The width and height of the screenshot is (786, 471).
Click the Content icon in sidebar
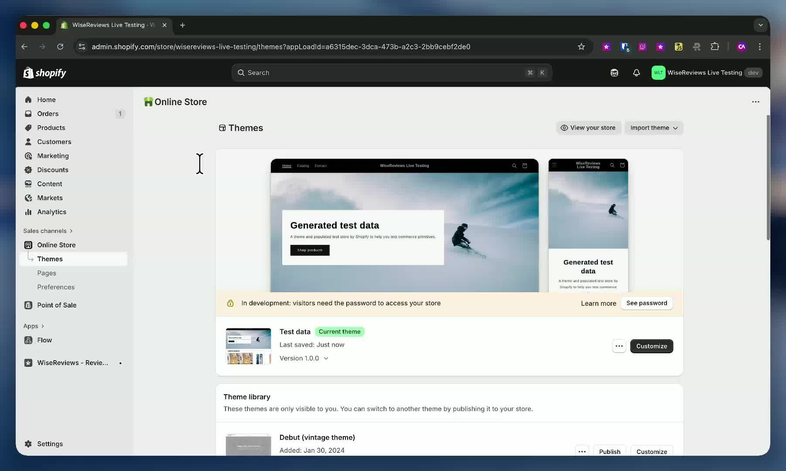(28, 184)
